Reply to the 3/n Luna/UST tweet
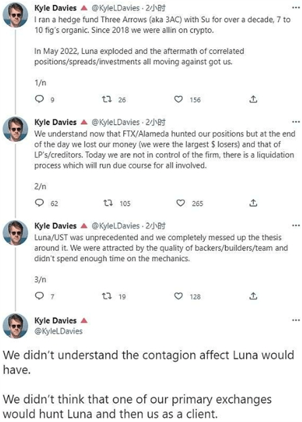 pos(39,296)
